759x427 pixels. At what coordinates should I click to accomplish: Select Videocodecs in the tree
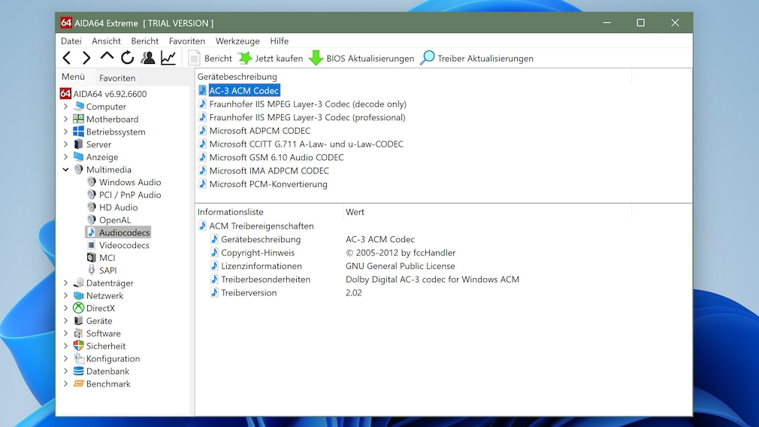coord(124,245)
